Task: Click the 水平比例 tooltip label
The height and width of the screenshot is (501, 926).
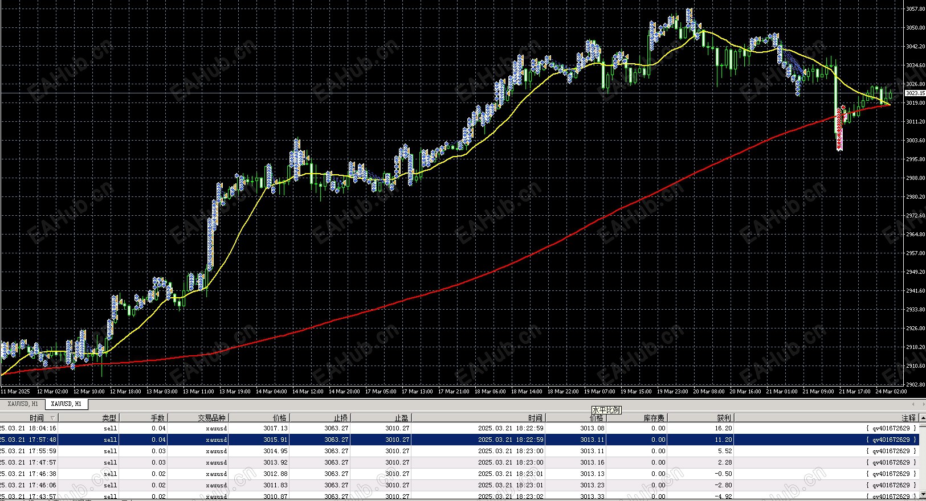Action: coord(606,410)
